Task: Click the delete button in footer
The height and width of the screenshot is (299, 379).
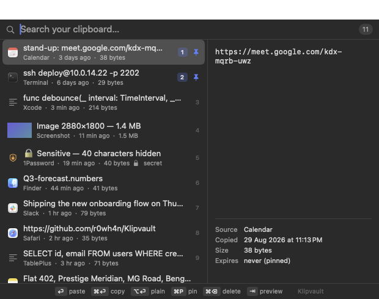Action: tap(222, 291)
